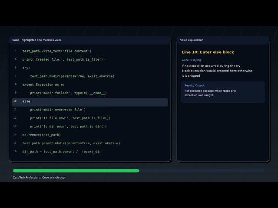
Task: Click the dir_path = test_path.parent / 'report_dir' line
Action: (x=63, y=152)
